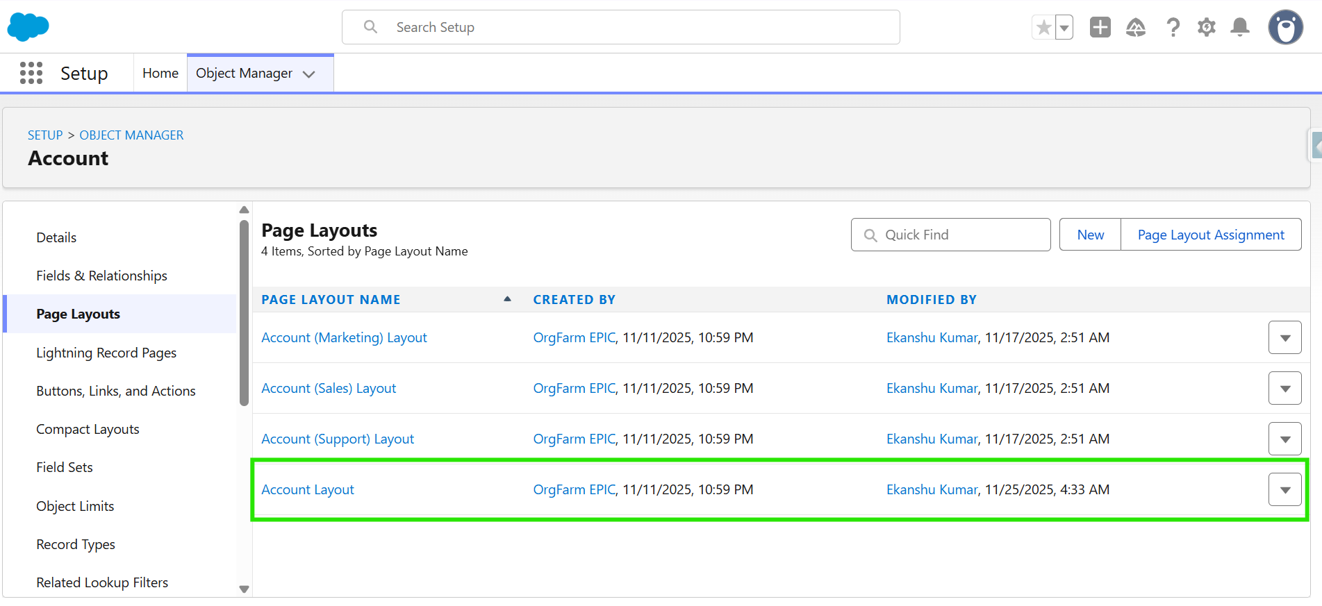Expand the favorites list dropdown arrow
Image resolution: width=1322 pixels, height=606 pixels.
click(x=1064, y=28)
